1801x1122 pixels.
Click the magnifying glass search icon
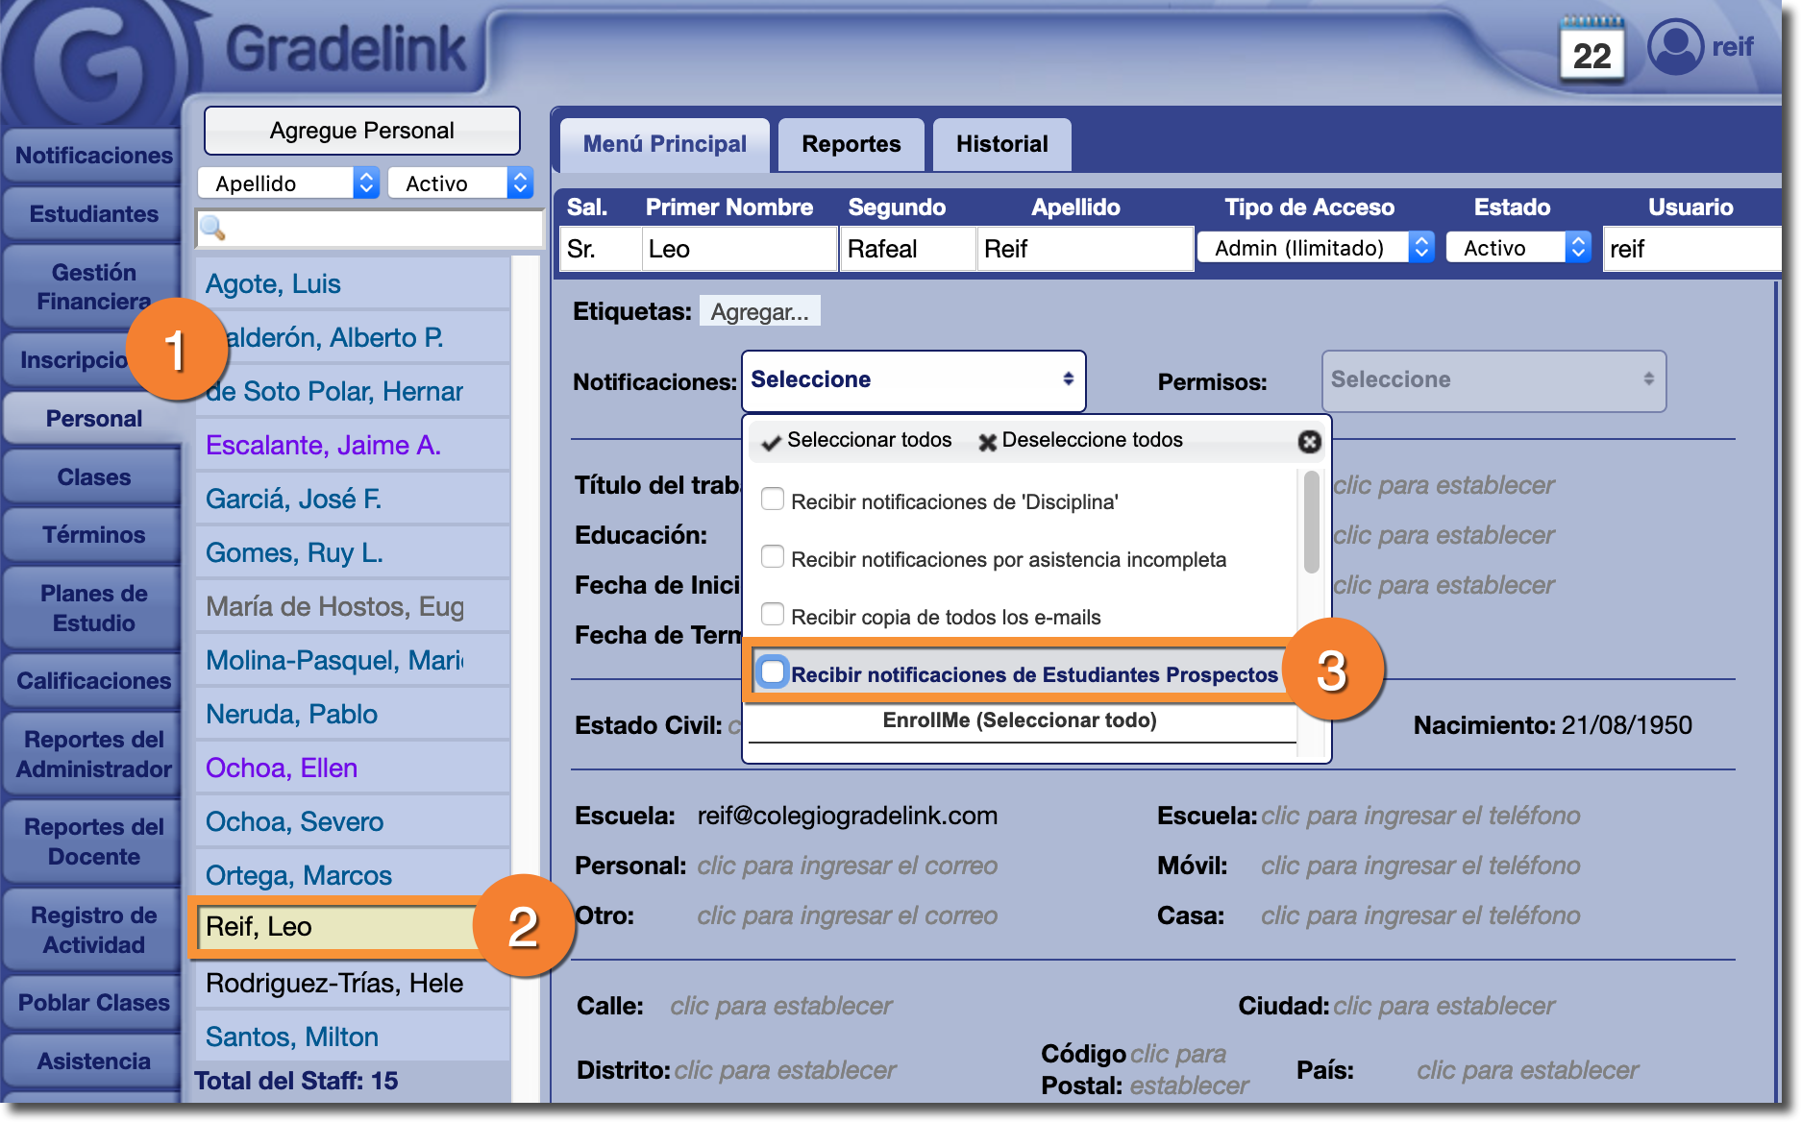212,229
